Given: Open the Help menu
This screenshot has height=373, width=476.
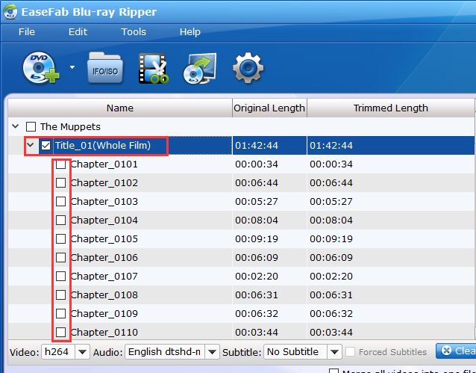Looking at the screenshot, I should [190, 31].
